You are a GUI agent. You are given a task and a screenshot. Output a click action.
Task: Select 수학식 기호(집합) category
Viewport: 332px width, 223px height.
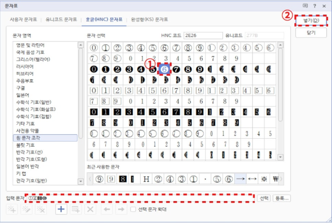click(34, 116)
